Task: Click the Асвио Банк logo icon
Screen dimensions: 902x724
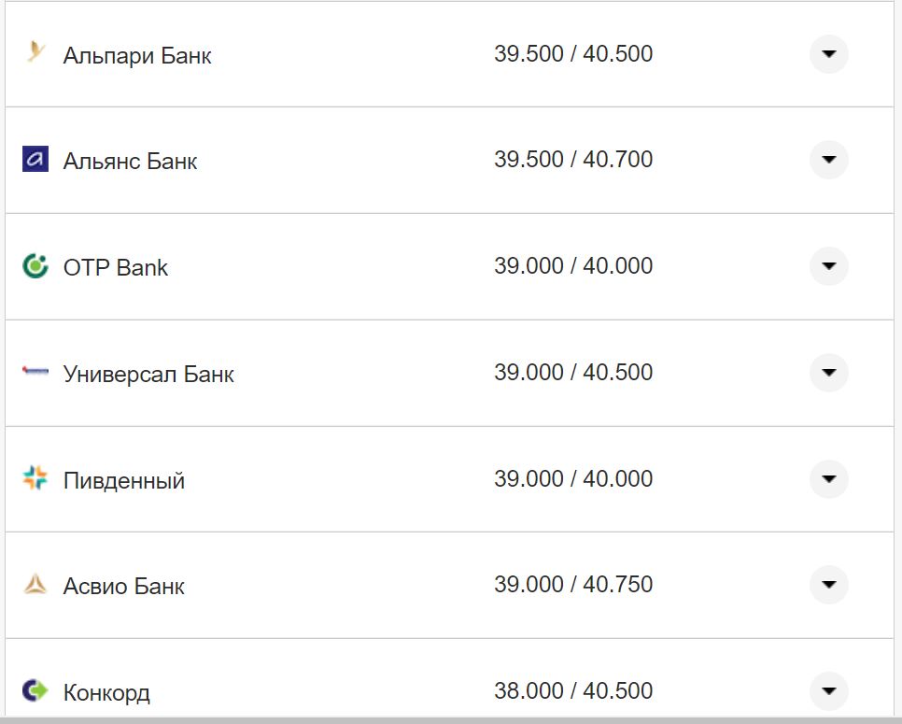Action: click(35, 586)
